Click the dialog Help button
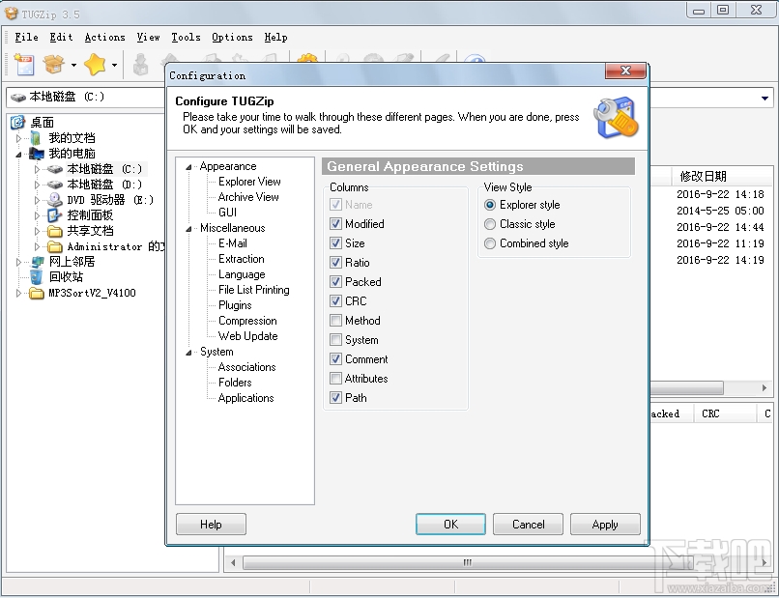 coord(211,524)
